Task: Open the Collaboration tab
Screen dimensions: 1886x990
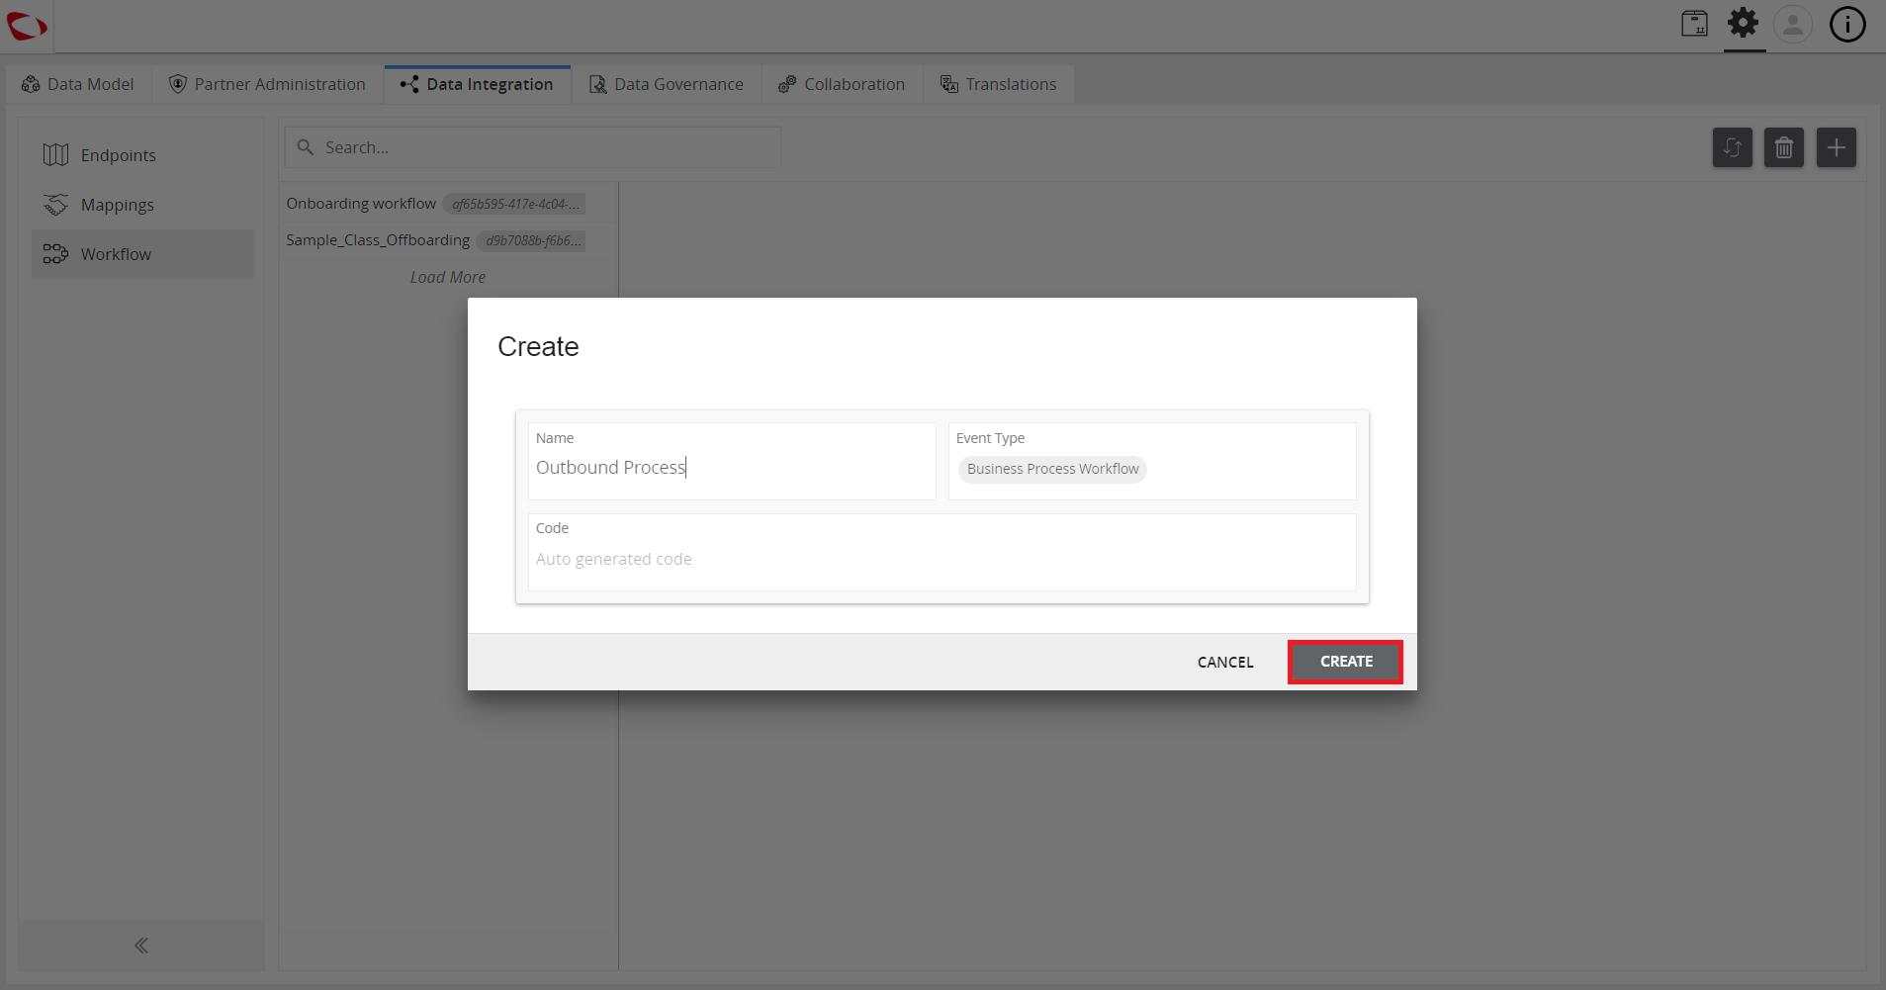Action: pos(843,84)
